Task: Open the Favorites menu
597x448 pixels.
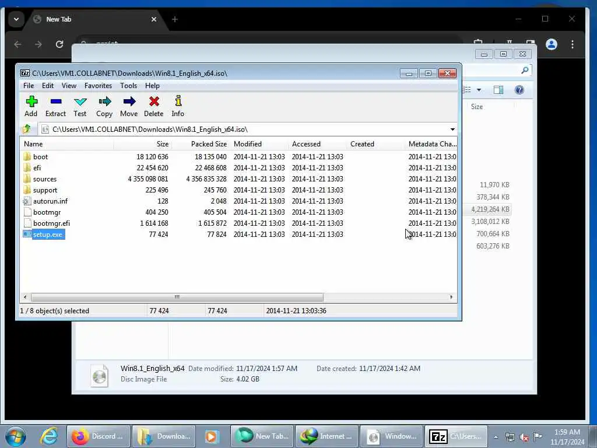Action: pyautogui.click(x=98, y=86)
